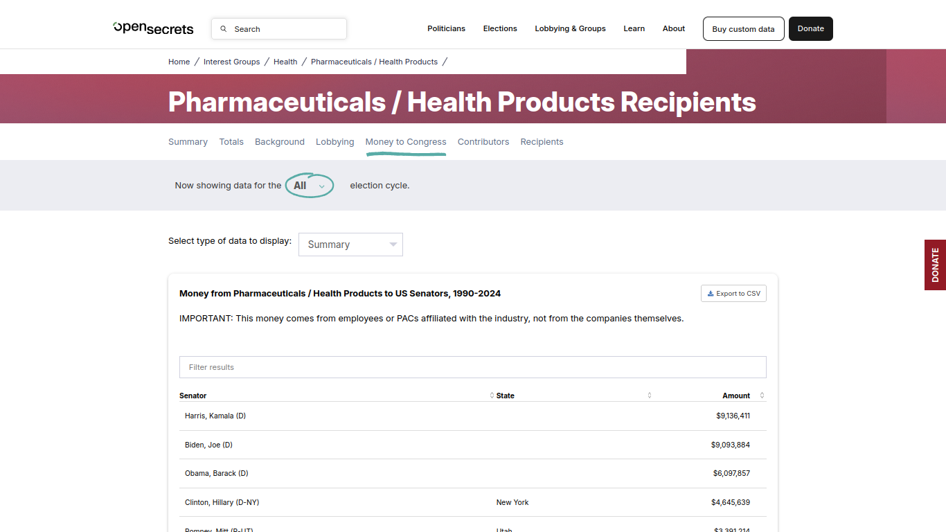Open the Lobbying & Groups menu

point(570,28)
